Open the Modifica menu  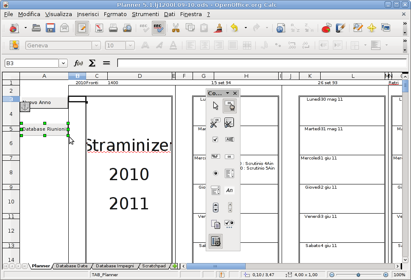point(29,14)
